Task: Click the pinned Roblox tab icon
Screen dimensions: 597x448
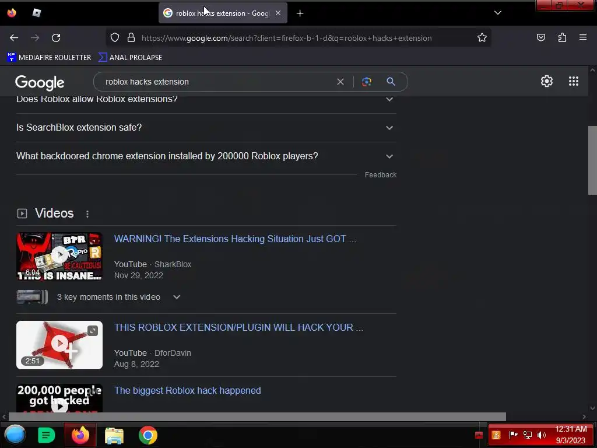Action: click(36, 13)
